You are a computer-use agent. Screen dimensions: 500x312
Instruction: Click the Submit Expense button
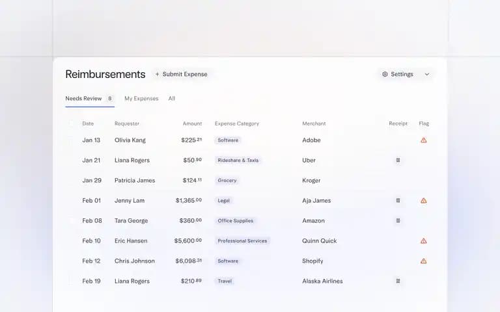pos(181,74)
